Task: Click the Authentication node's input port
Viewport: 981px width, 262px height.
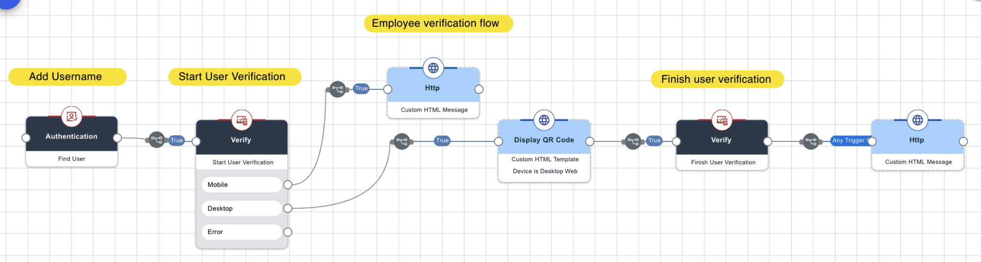Action: (26, 138)
